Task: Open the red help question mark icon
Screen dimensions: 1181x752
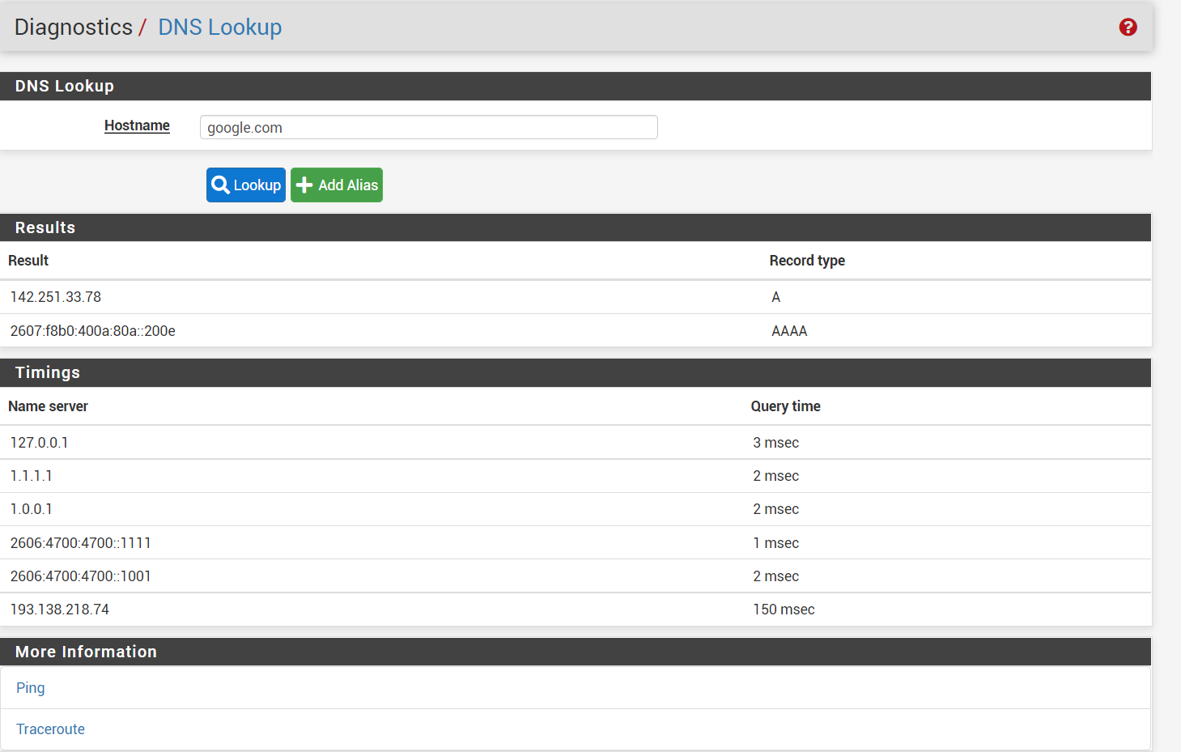Action: click(1128, 28)
